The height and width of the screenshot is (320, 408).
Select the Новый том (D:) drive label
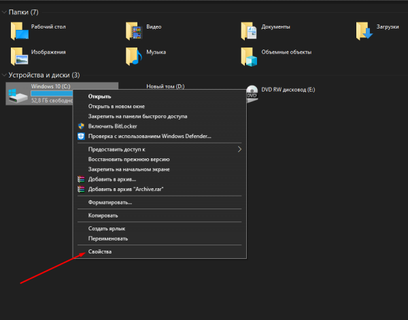(165, 86)
